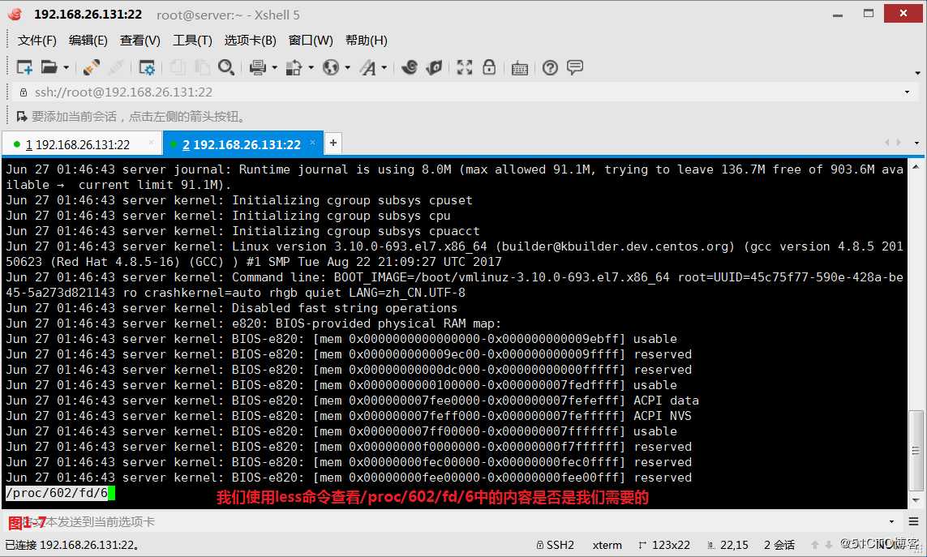
Task: Expand toolbar options arrow at far right
Action: [917, 73]
